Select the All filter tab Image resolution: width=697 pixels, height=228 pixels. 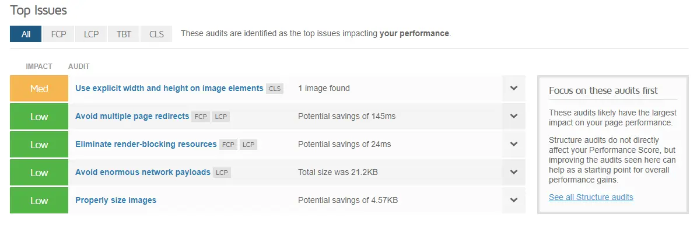point(26,34)
